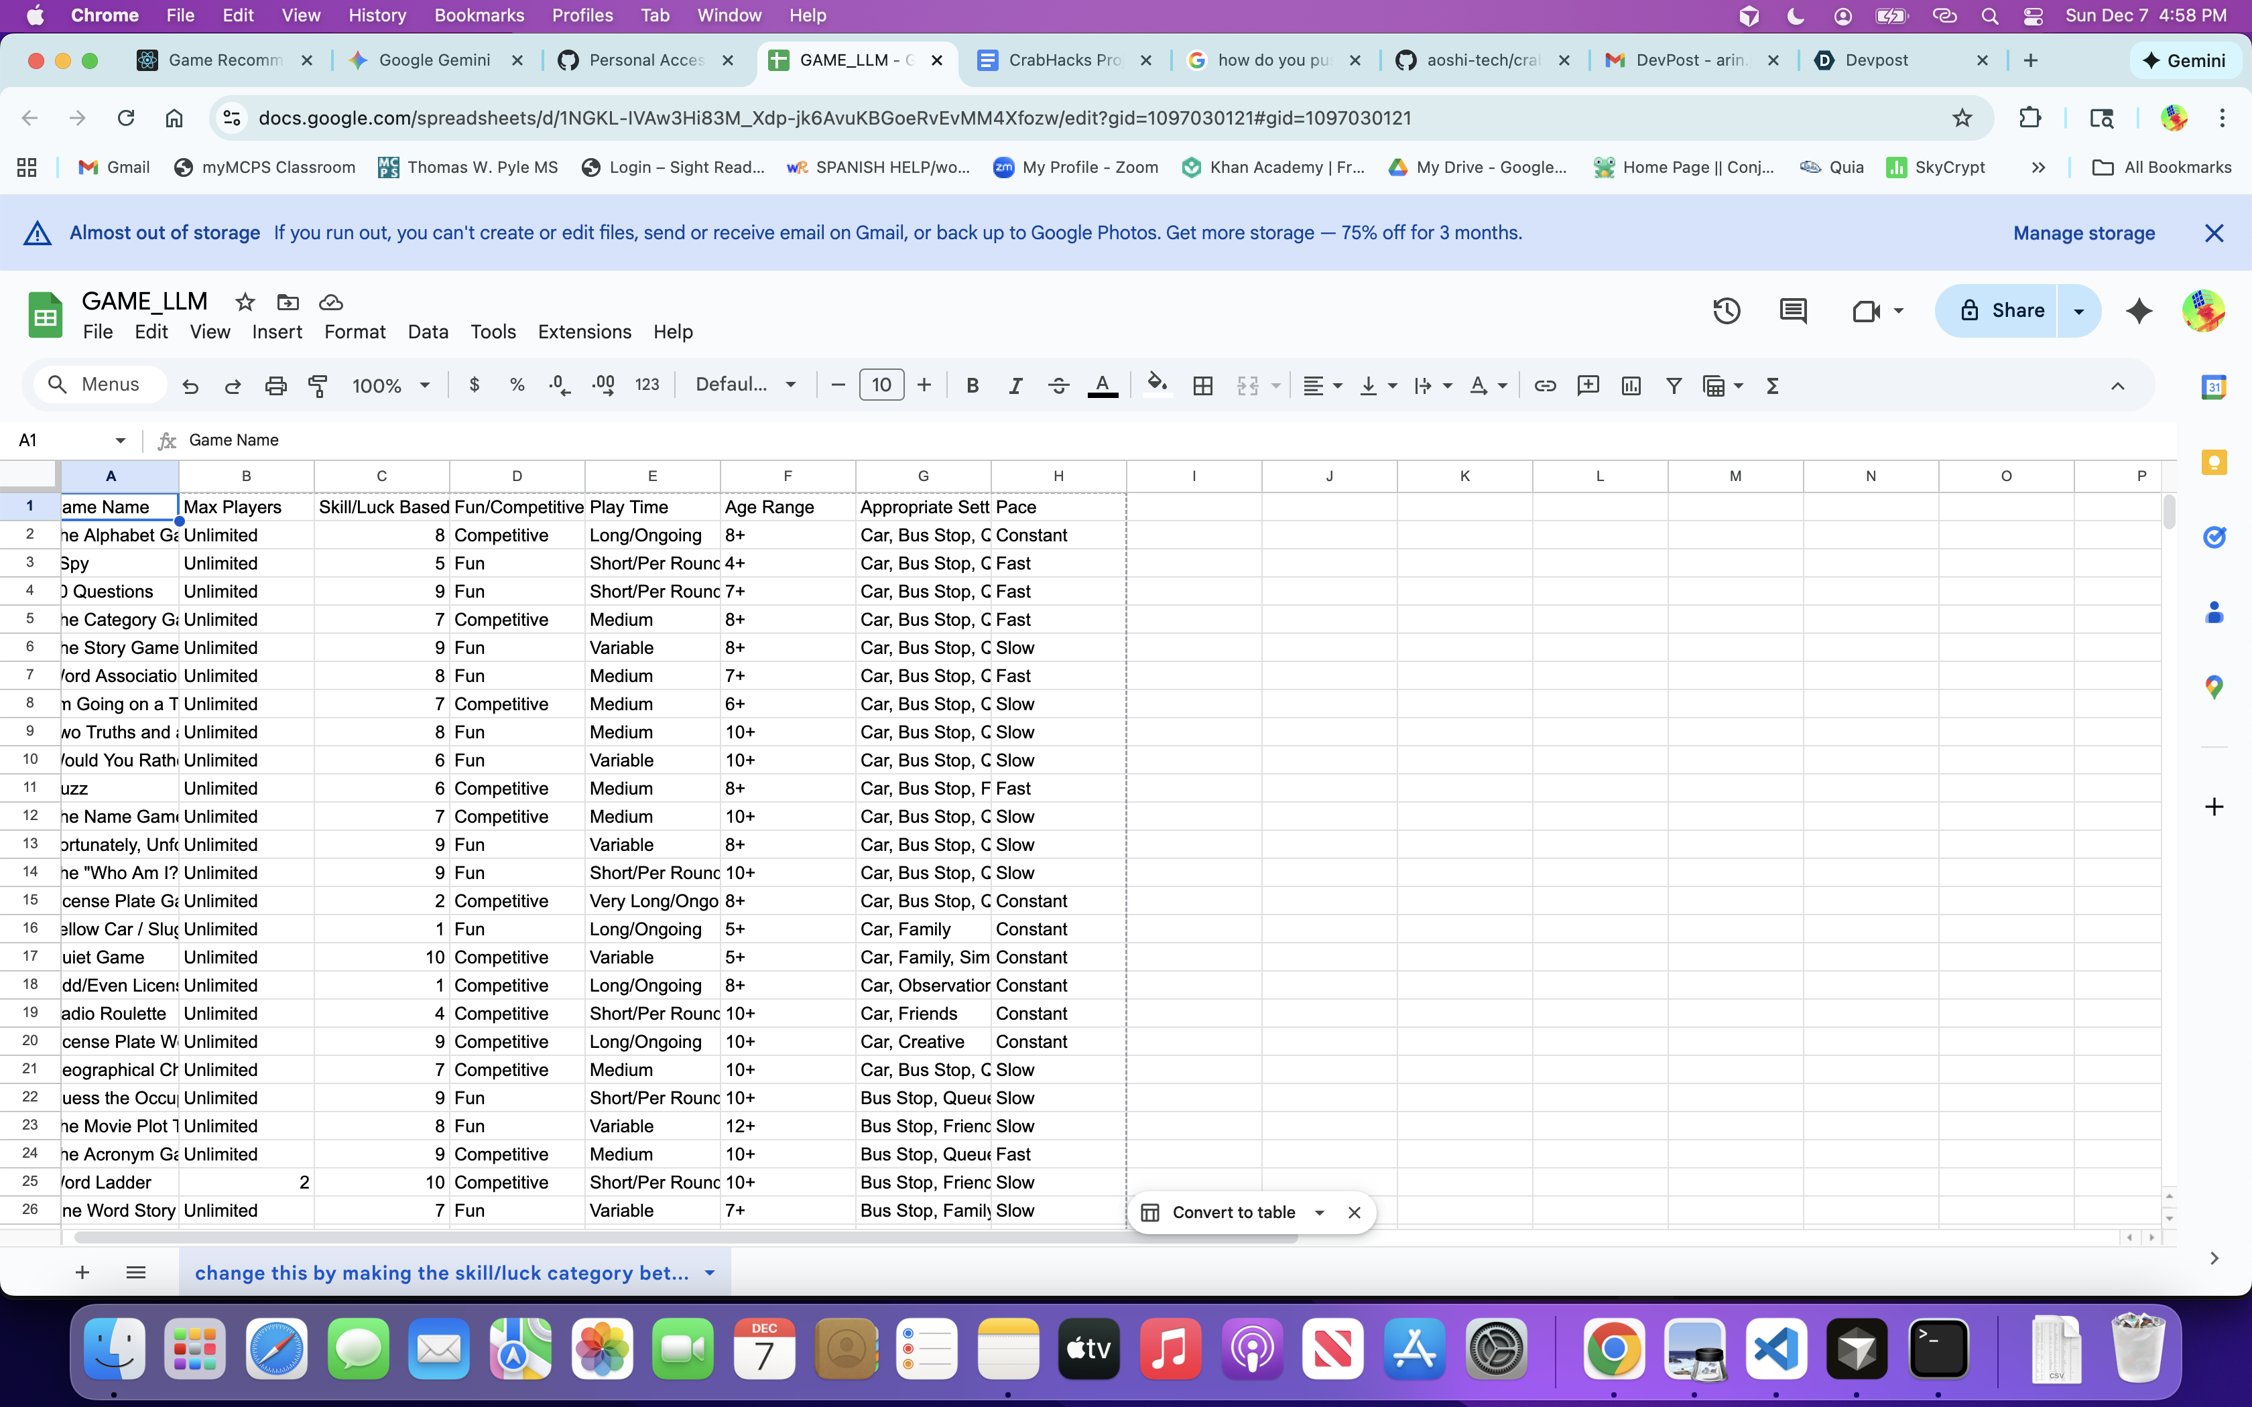Toggle italic formatting

[x=1015, y=385]
